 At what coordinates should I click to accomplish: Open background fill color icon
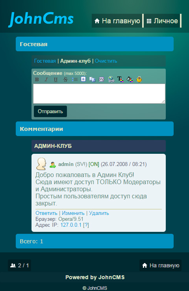(130, 79)
